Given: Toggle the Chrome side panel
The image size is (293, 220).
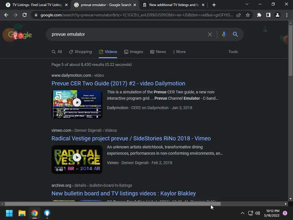Looking at the screenshot, I should coord(268,15).
